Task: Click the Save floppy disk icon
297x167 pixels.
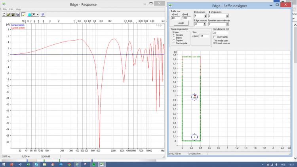Action: click(x=13, y=15)
